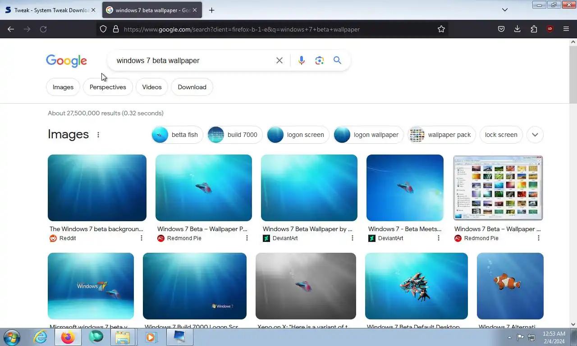Viewport: 577px width, 346px height.
Task: Open Windows Explorer folder on taskbar
Action: (x=123, y=337)
